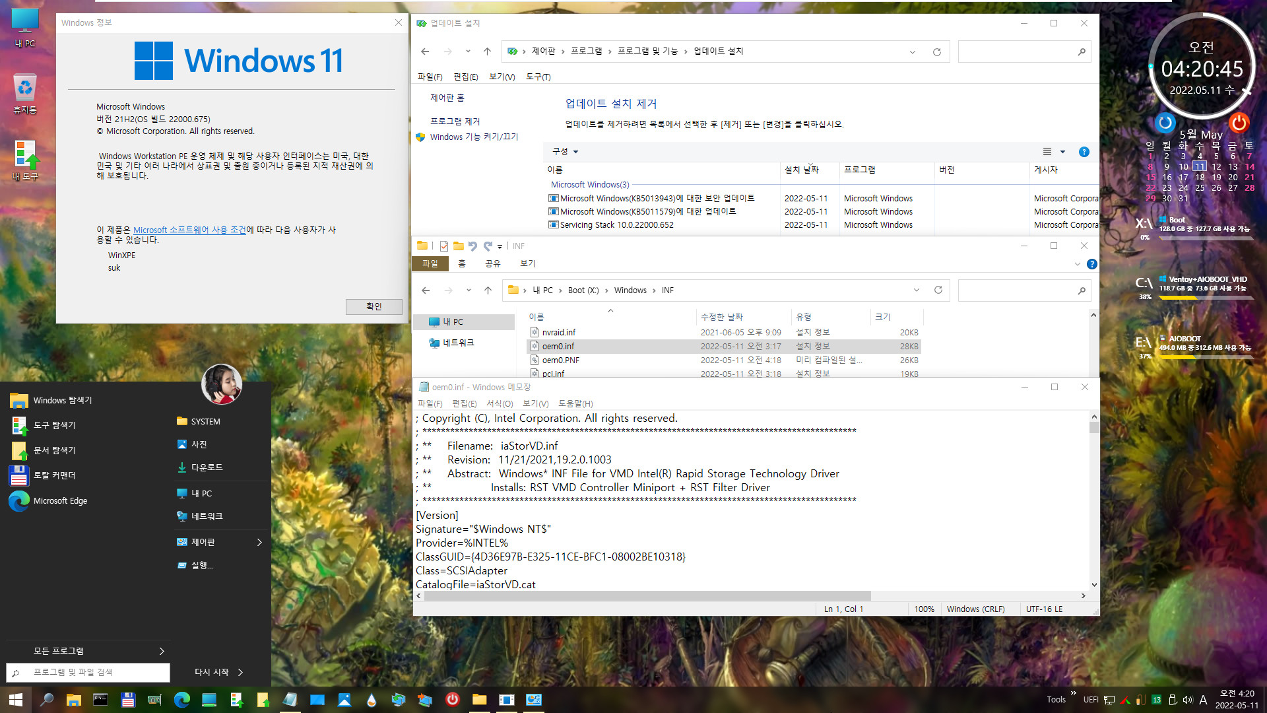Open command prompt from the taskbar
This screenshot has height=713, width=1267.
coord(100,700)
